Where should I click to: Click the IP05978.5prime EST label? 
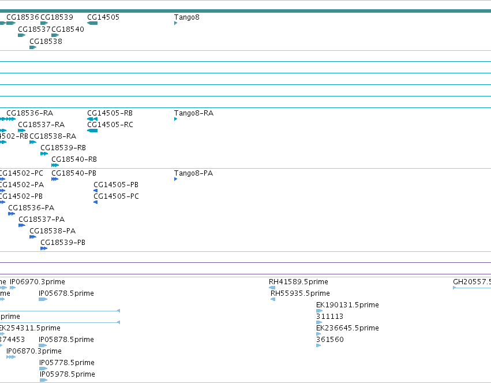point(68,374)
